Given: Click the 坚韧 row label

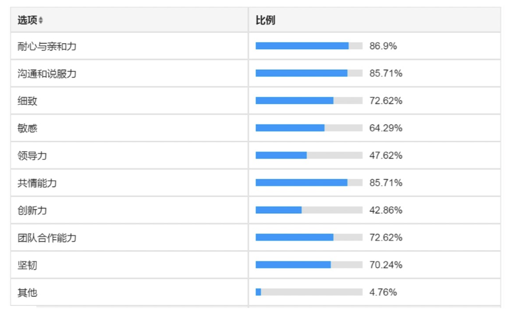Looking at the screenshot, I should coord(28,265).
